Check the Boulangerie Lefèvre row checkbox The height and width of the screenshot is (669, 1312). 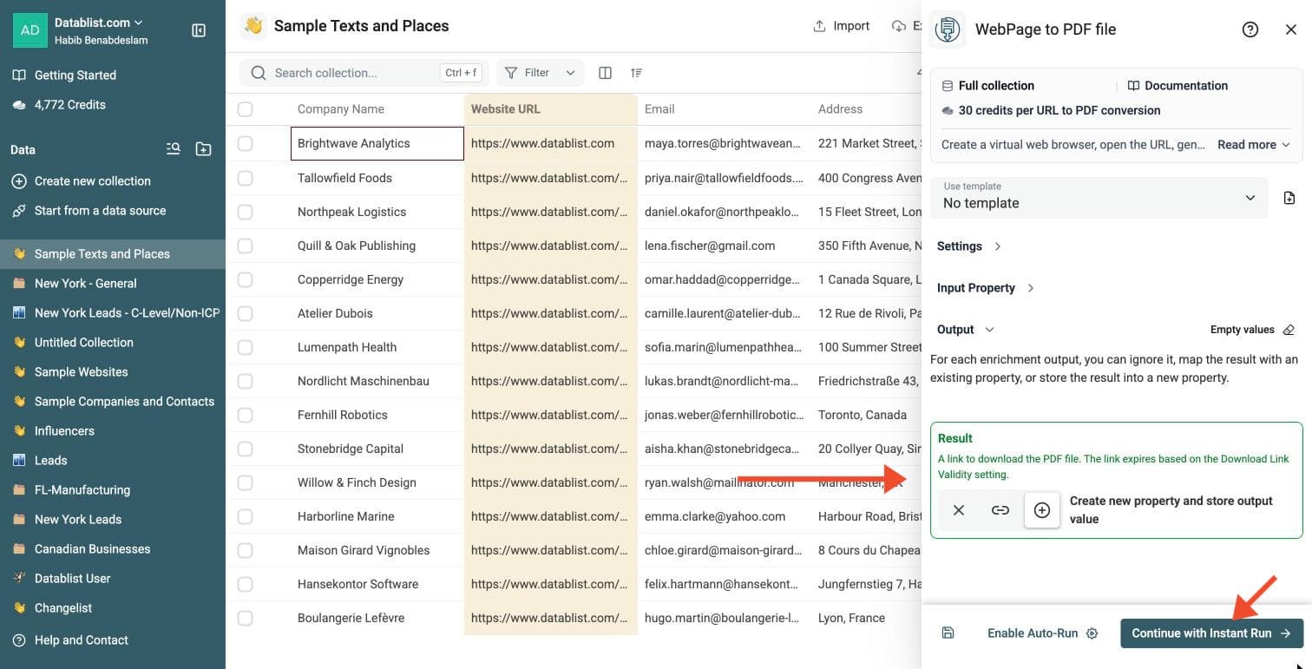245,618
